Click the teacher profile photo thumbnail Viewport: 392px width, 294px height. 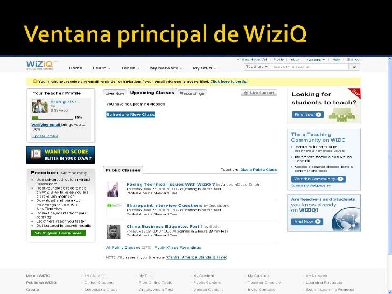point(40,106)
